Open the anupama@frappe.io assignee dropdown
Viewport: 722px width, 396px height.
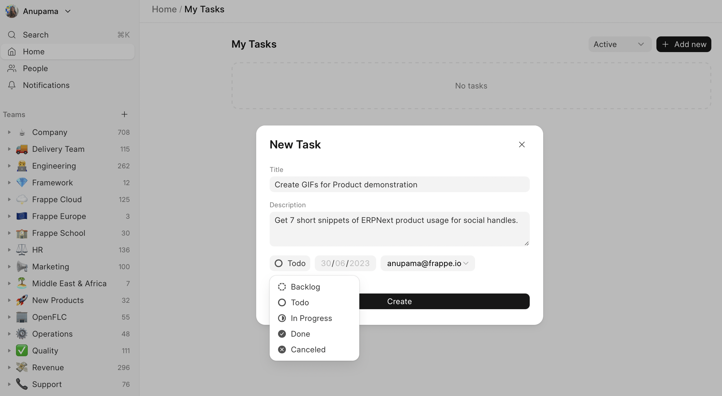428,263
